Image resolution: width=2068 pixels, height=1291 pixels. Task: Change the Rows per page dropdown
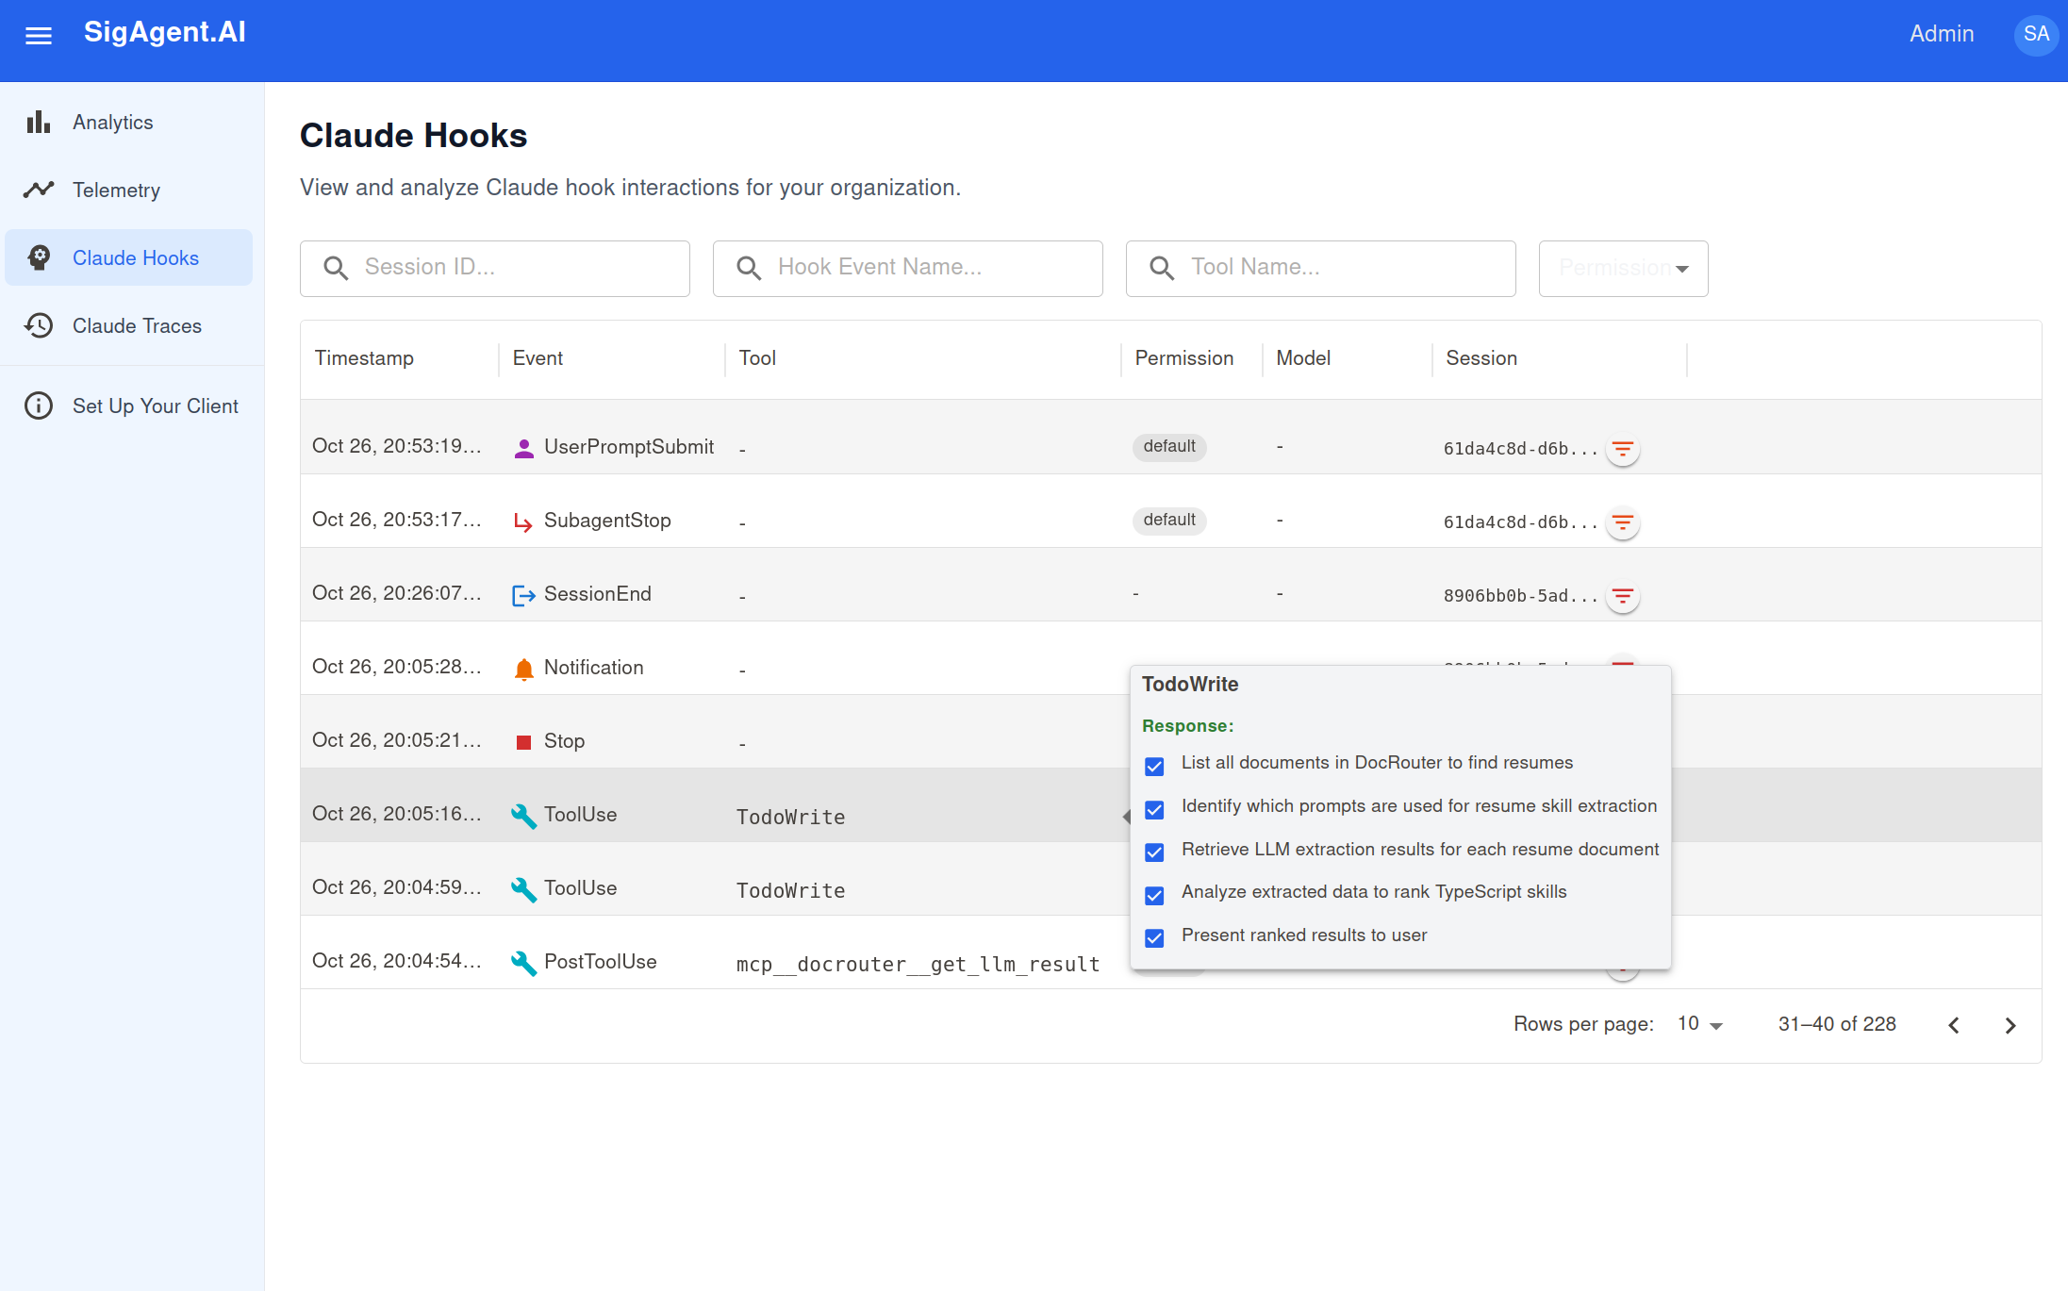point(1697,1024)
